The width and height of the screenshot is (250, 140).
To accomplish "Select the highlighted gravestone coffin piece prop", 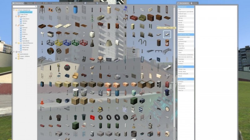I will pyautogui.click(x=167, y=34).
